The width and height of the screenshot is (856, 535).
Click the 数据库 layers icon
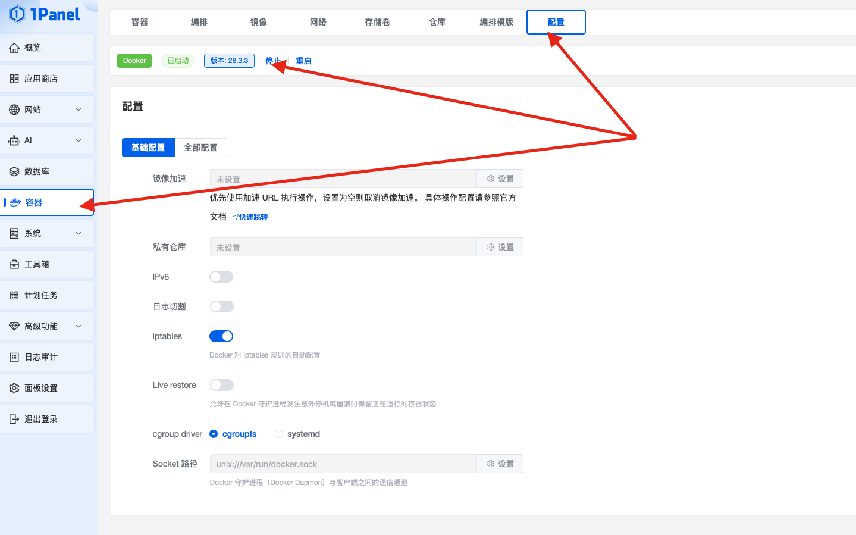pos(14,171)
